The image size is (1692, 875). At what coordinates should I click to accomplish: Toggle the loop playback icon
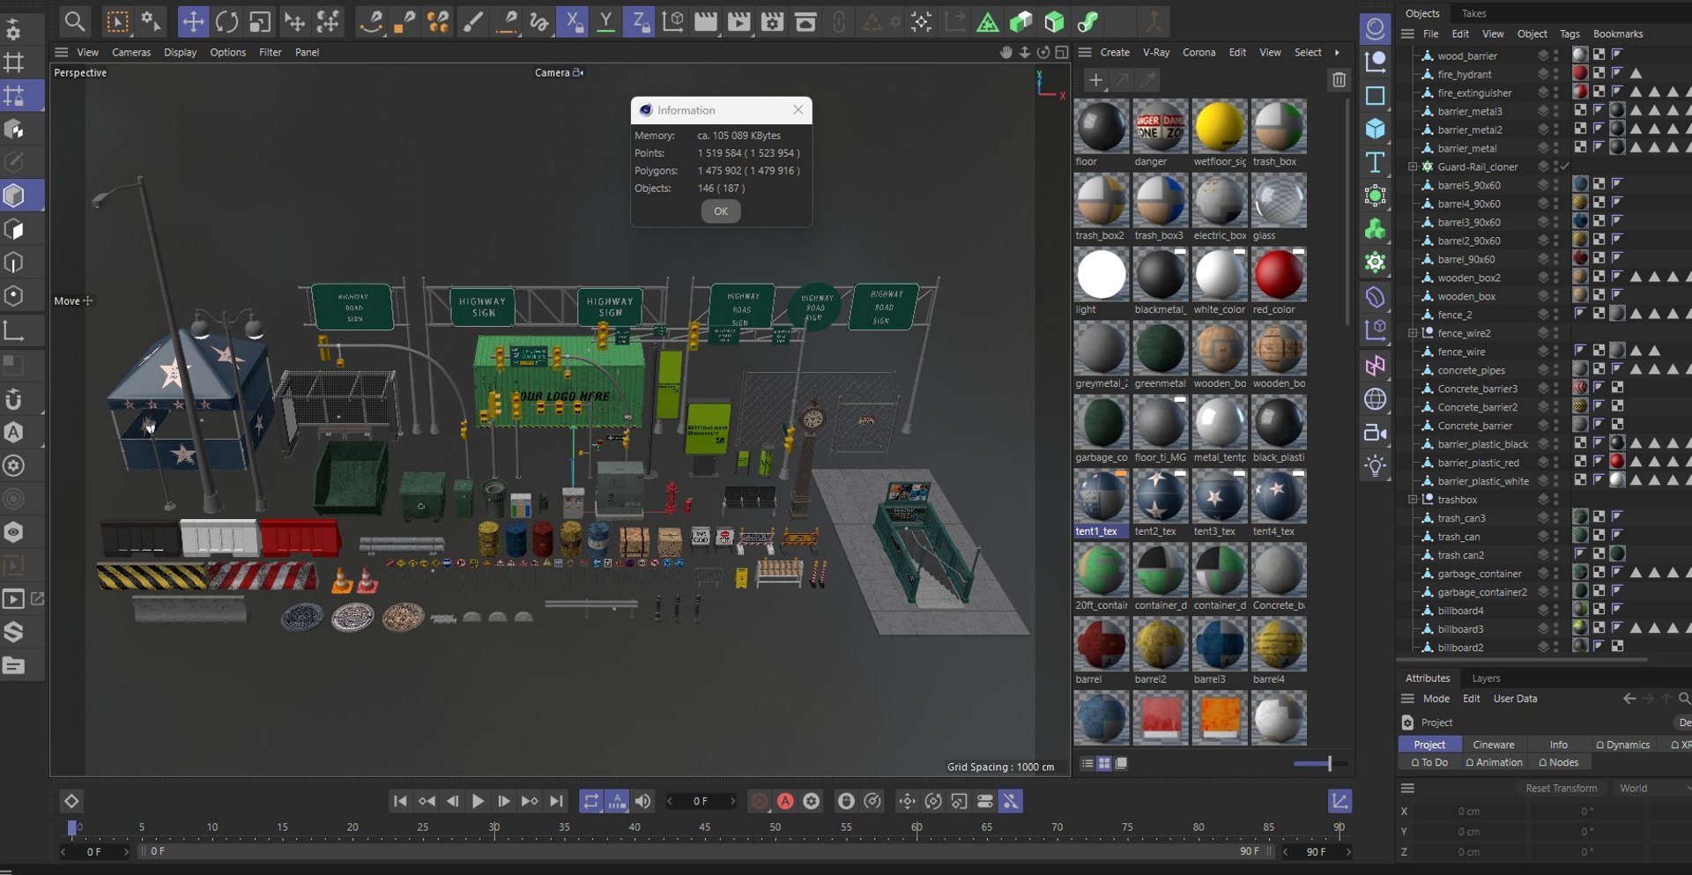coord(590,801)
